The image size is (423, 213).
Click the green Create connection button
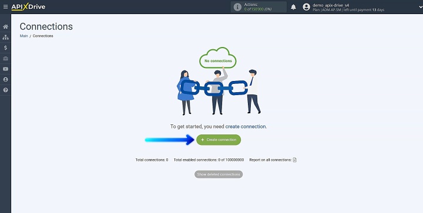coord(219,140)
